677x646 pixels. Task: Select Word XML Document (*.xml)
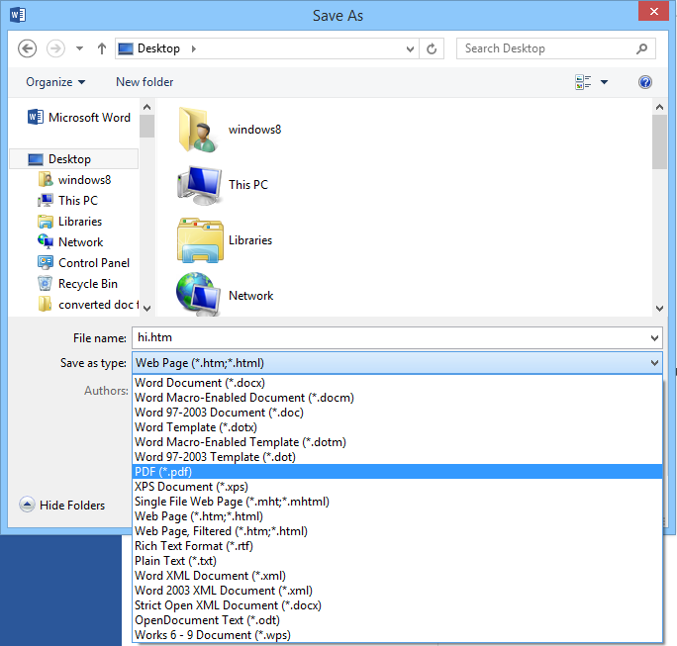[397, 576]
